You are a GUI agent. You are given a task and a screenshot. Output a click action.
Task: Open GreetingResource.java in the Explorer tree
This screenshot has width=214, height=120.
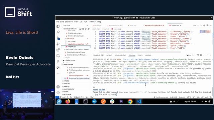tap(76, 36)
